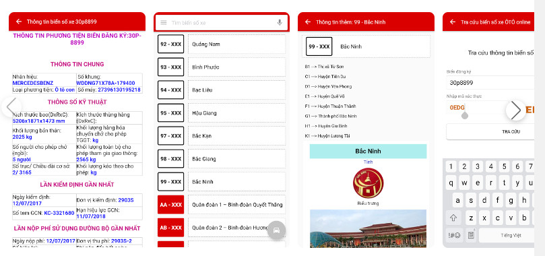Click the MERCEDESBENZ brand value
This screenshot has width=545, height=256.
tap(33, 84)
